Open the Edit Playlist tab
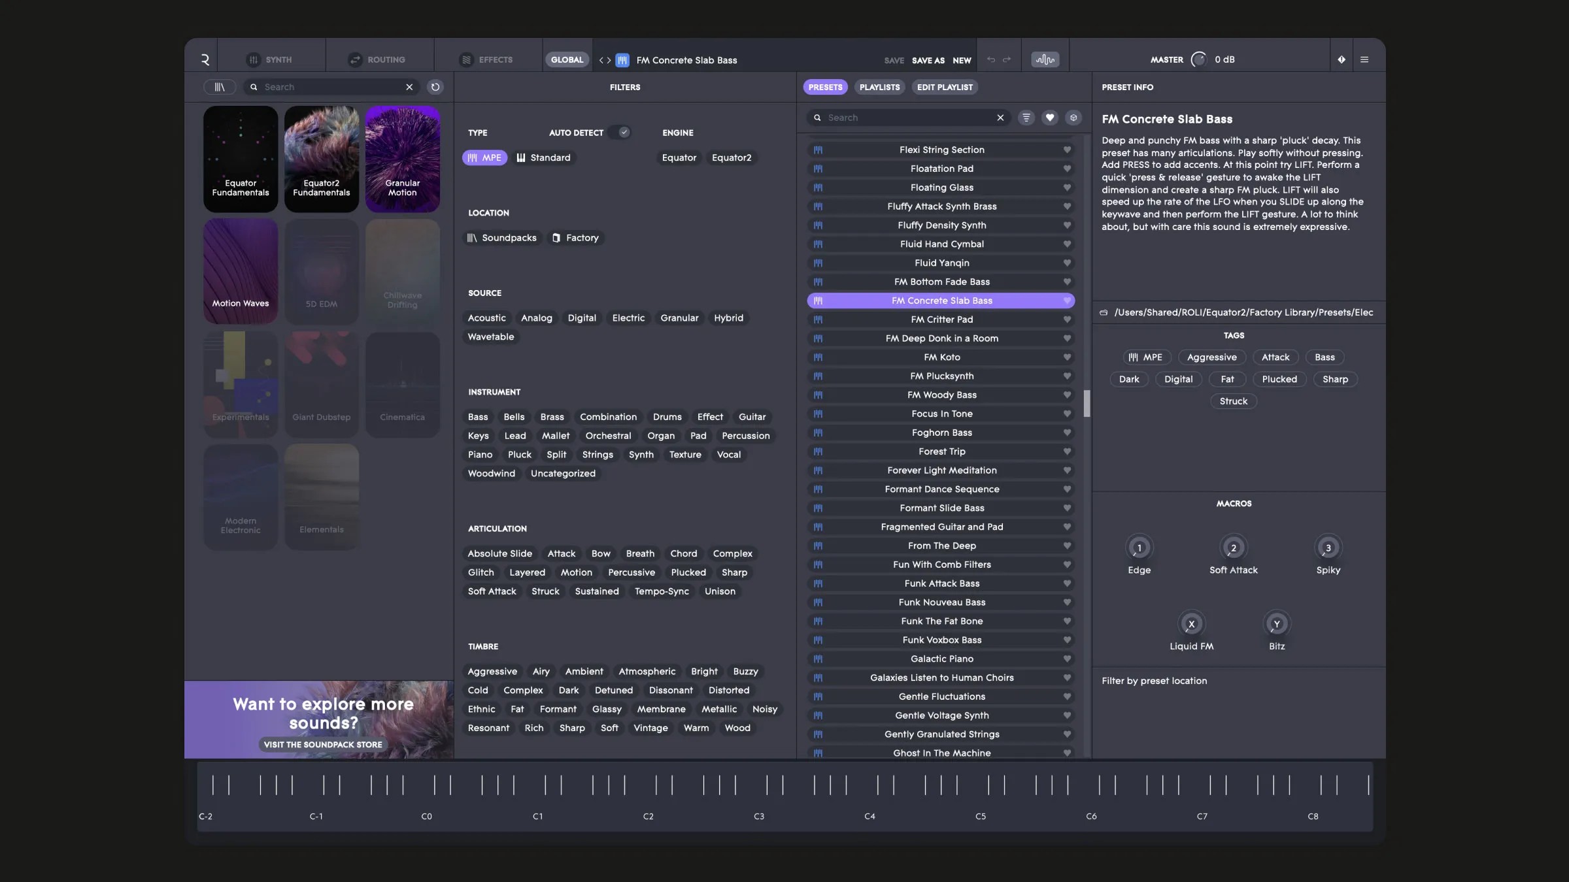 944,87
